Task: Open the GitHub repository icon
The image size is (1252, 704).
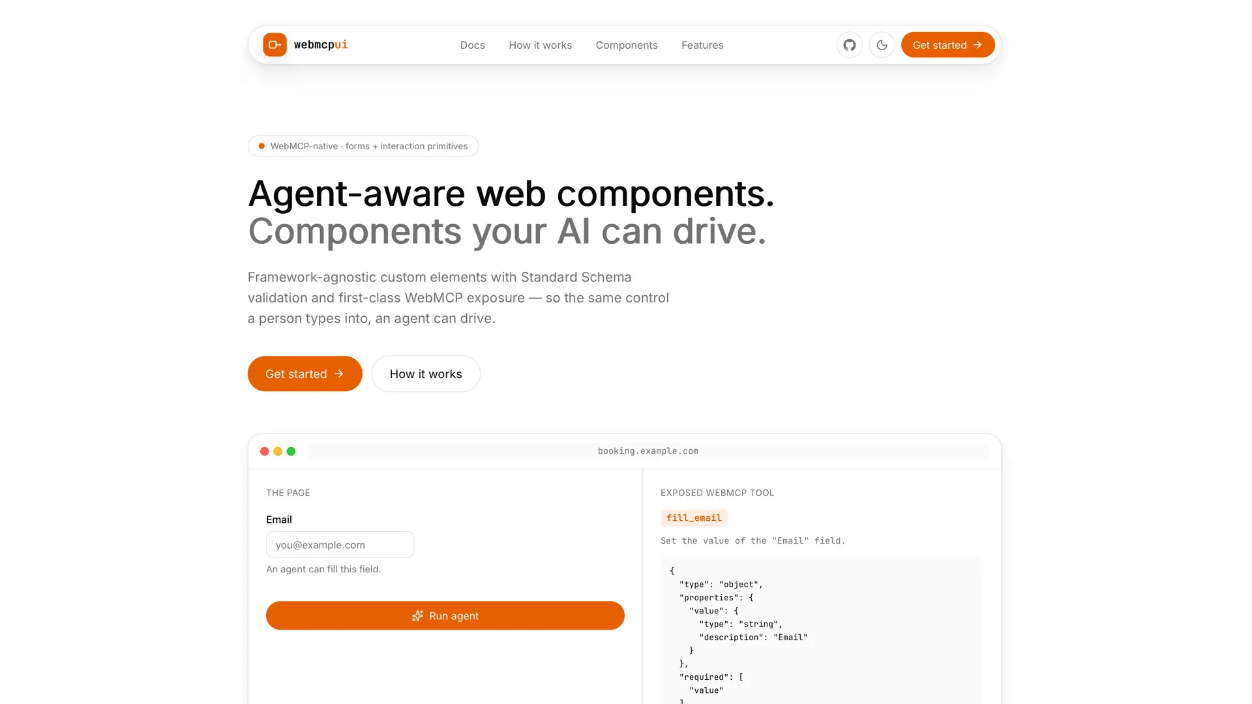Action: pyautogui.click(x=849, y=45)
